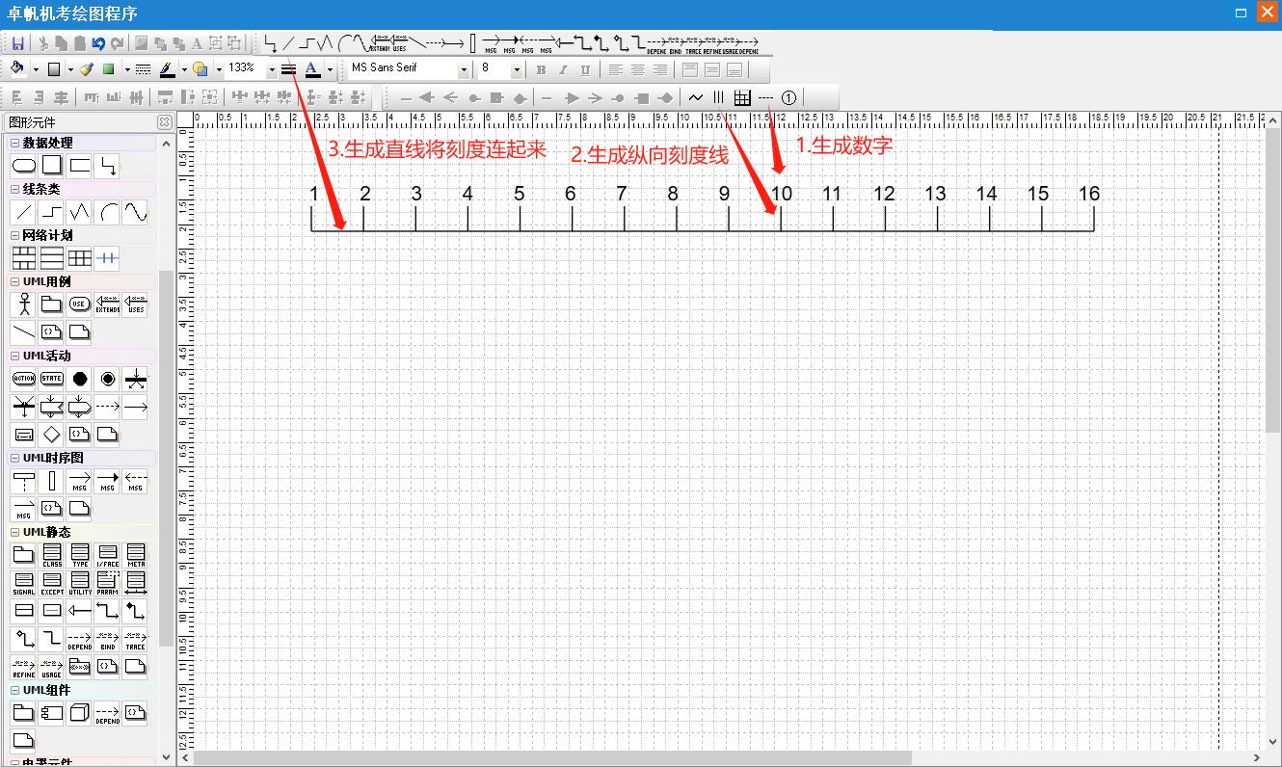Pick the 3D cube node shape

coord(80,713)
